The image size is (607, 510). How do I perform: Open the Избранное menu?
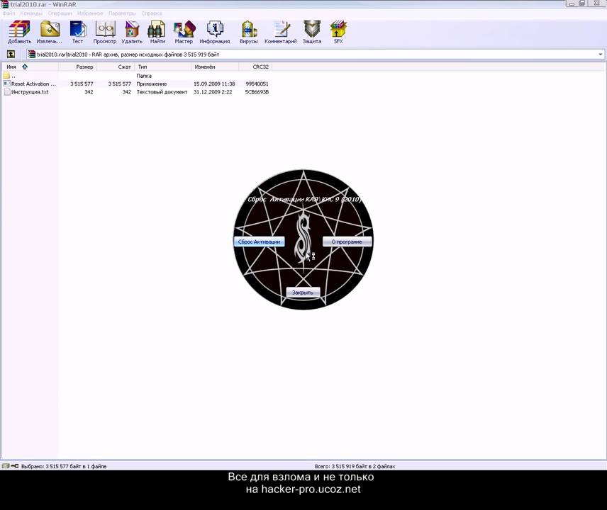click(90, 13)
